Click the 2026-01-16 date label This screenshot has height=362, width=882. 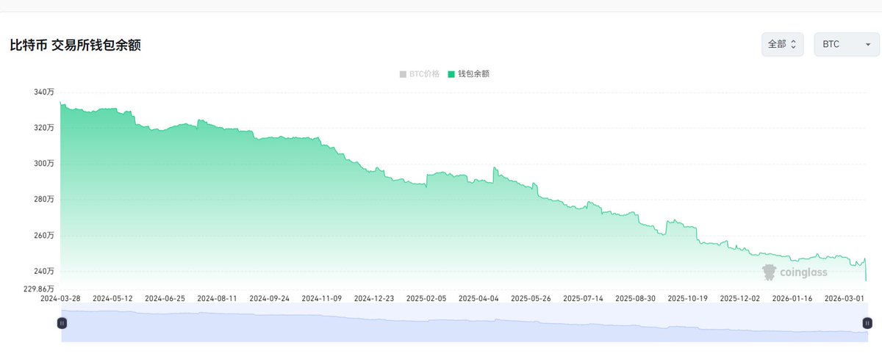(792, 299)
